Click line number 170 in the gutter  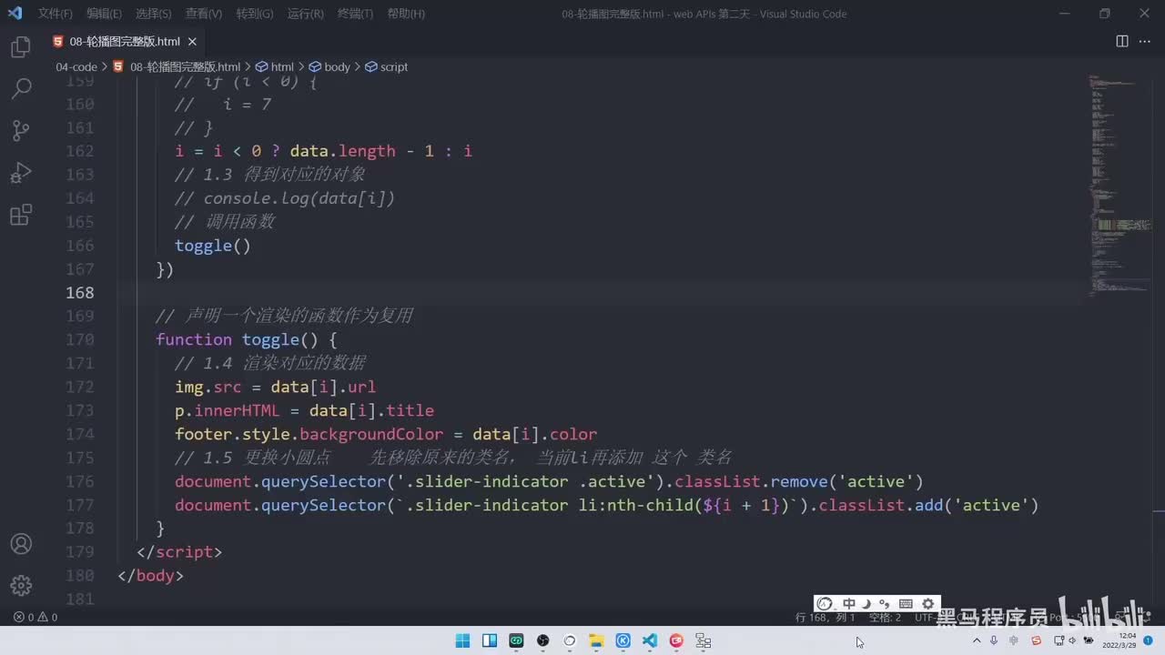click(80, 339)
